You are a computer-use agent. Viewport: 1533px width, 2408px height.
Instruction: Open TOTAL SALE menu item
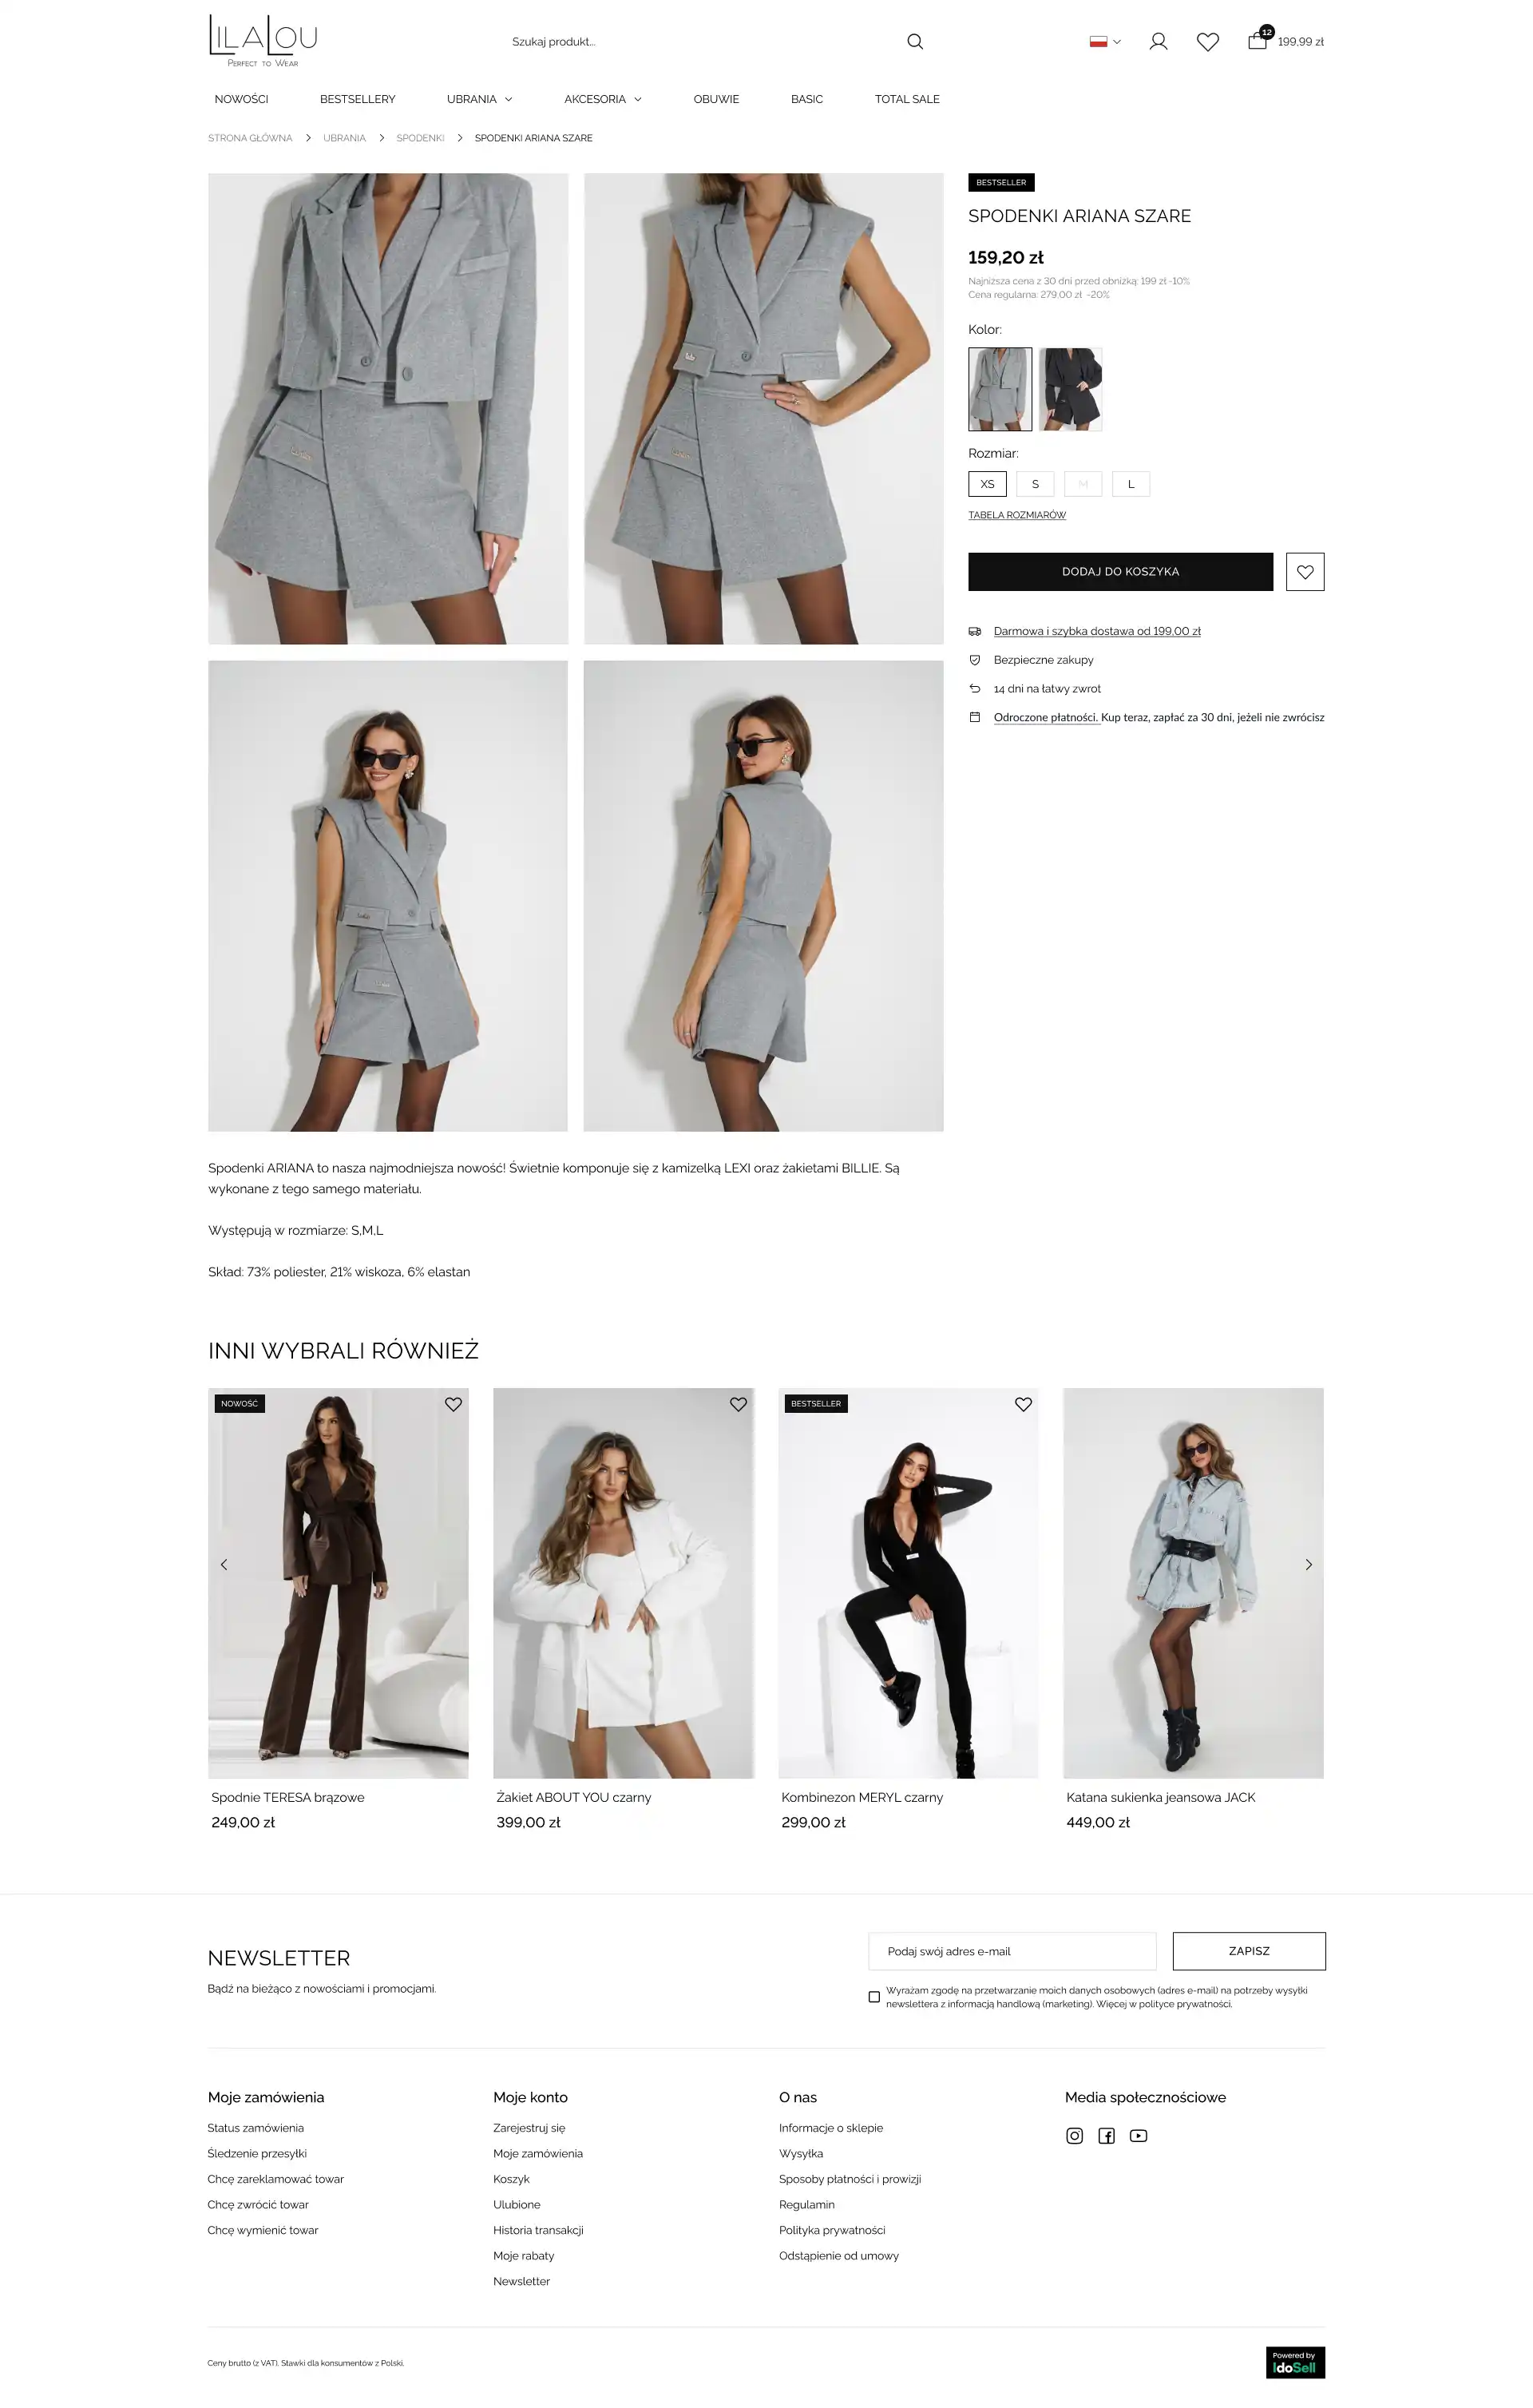tap(907, 99)
